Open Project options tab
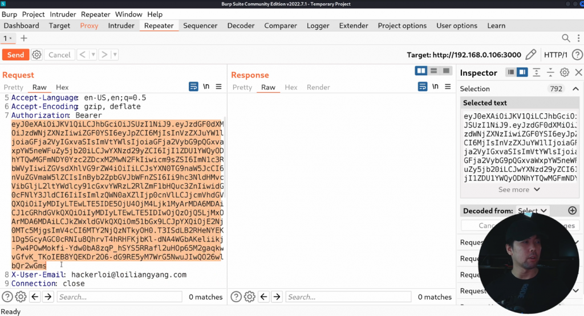The height and width of the screenshot is (316, 584). [x=402, y=26]
